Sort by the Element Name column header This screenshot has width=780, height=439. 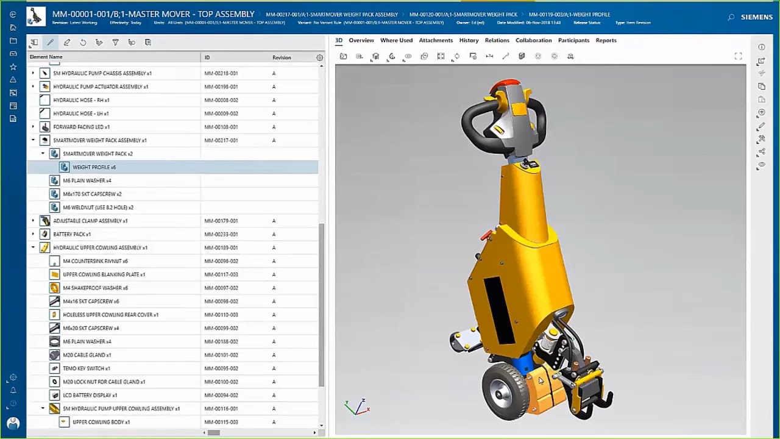[x=46, y=57]
